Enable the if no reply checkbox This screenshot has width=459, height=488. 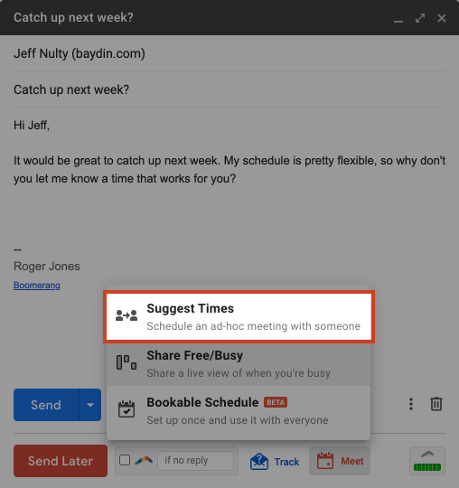point(125,460)
